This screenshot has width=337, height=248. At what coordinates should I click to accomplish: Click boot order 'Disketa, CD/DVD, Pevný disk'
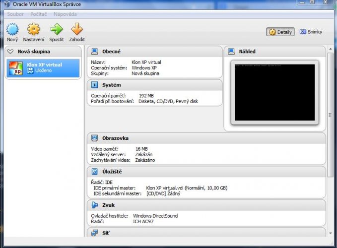pos(168,101)
